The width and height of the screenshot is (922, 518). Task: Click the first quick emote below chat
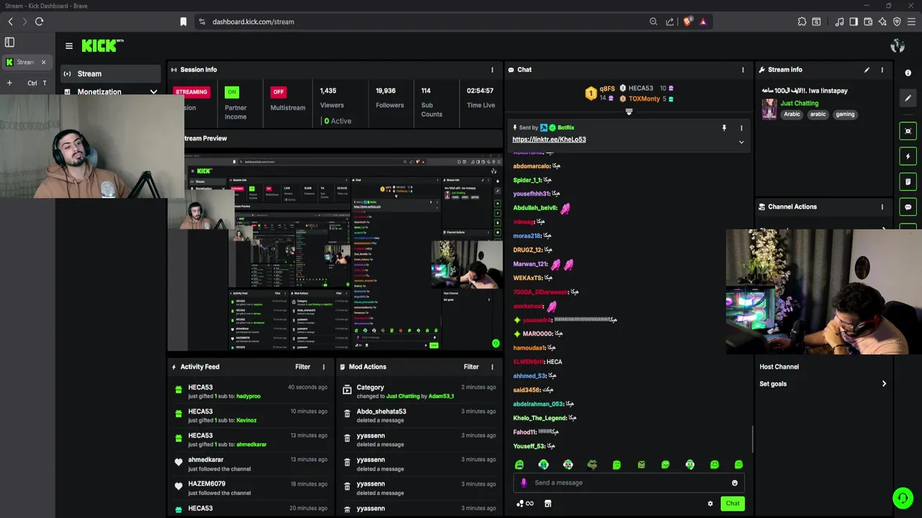tap(519, 465)
